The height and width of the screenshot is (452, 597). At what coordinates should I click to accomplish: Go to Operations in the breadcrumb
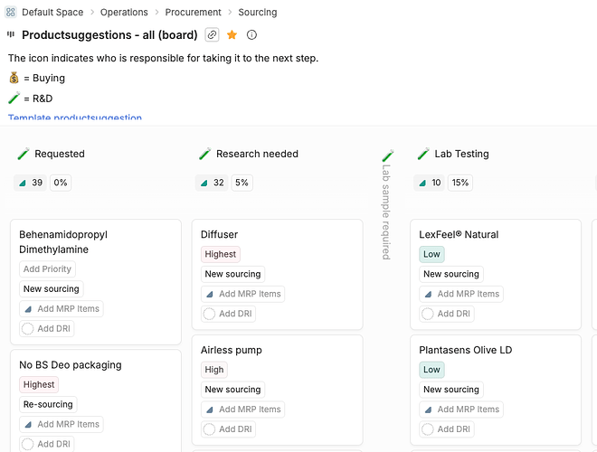(124, 13)
